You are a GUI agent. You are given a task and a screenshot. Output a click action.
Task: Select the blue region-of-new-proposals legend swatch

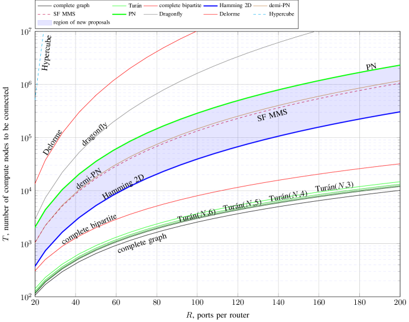(x=44, y=22)
